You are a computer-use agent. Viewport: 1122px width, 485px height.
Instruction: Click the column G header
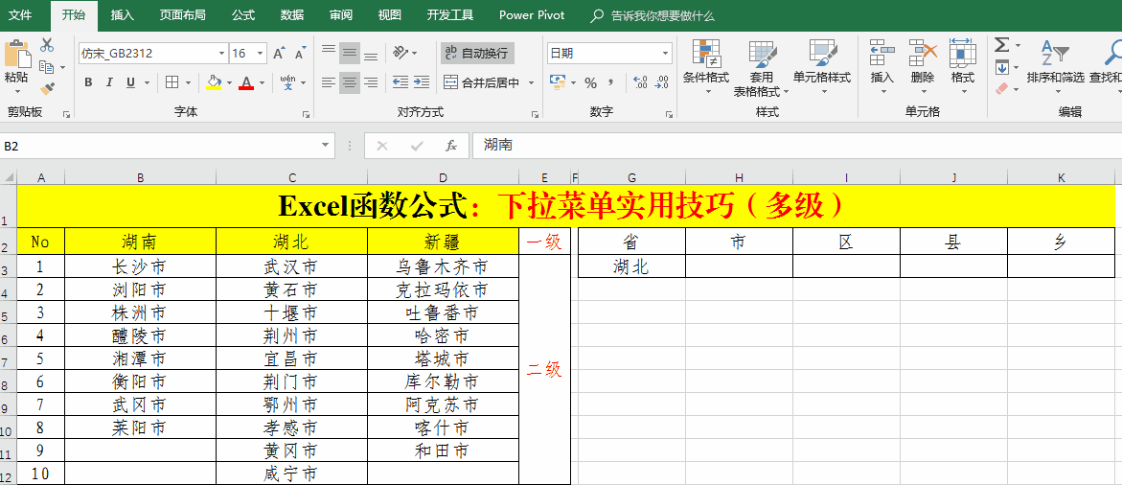631,177
